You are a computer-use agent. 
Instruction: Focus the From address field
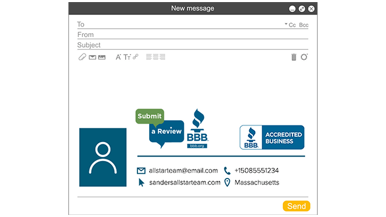pos(193,34)
